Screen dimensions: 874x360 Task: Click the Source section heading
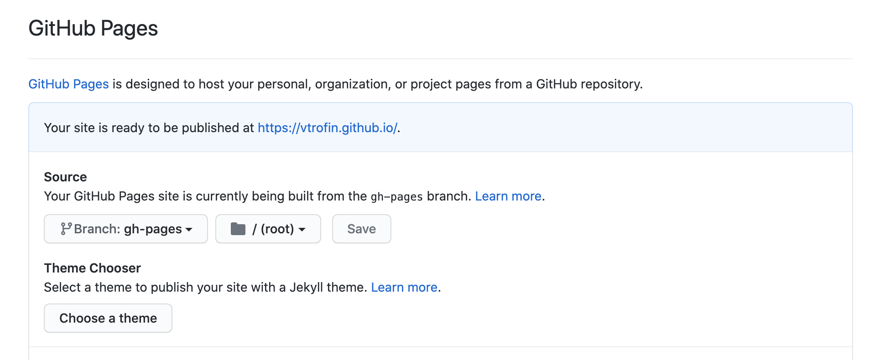tap(65, 177)
